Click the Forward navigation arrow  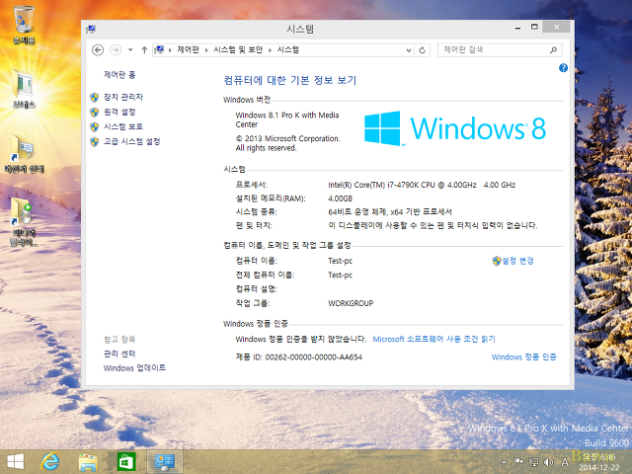[116, 50]
